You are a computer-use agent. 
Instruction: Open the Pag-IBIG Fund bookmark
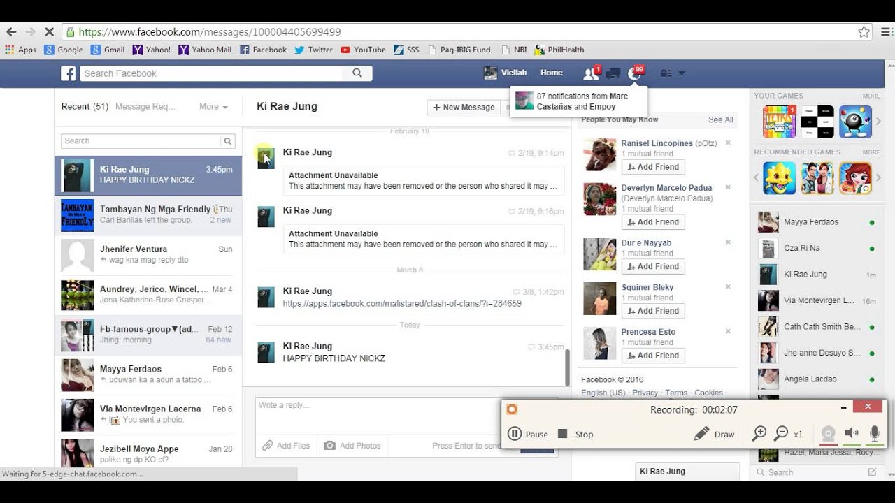point(459,50)
